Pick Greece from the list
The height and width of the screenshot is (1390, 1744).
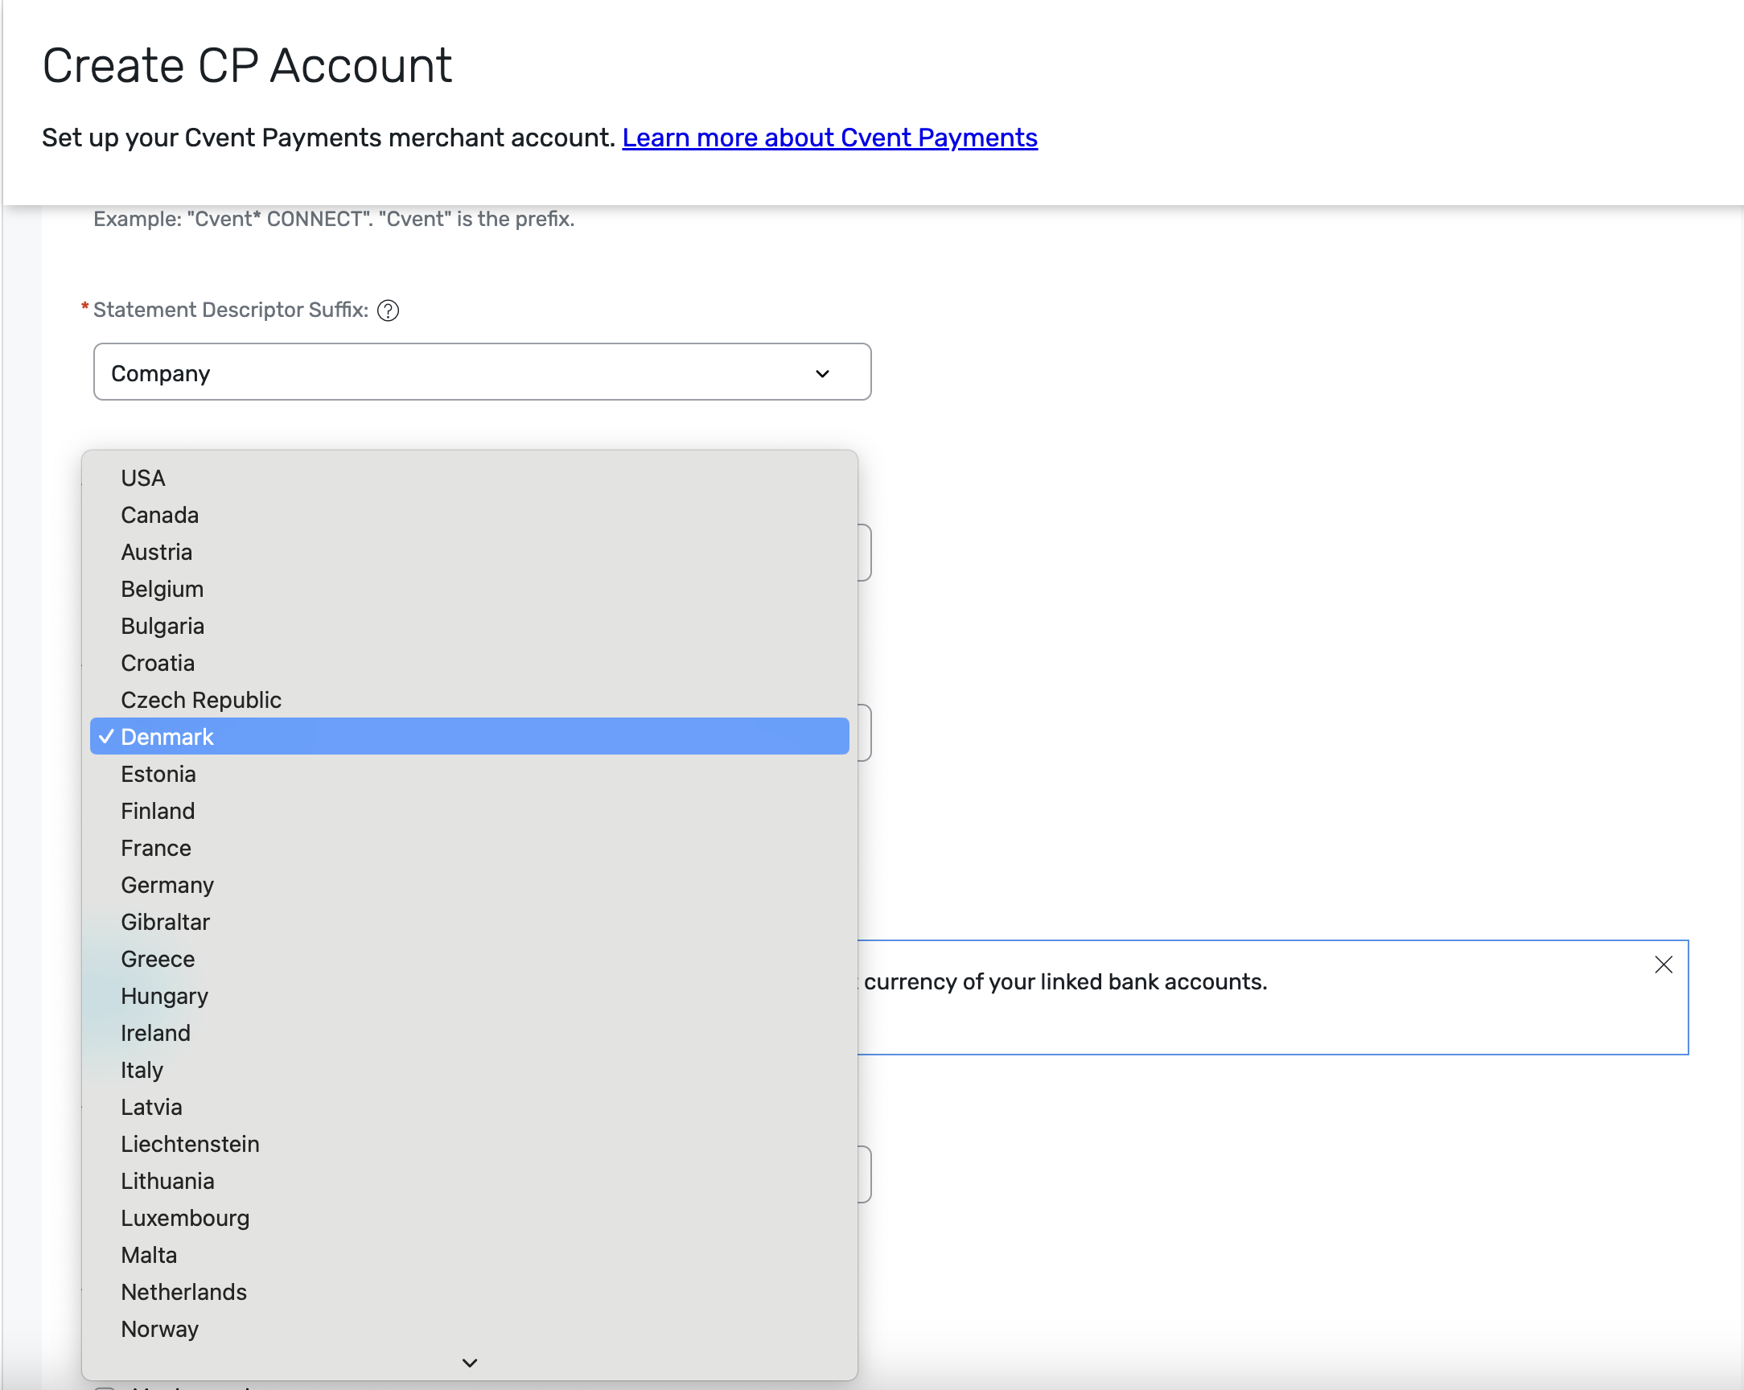tap(469, 959)
